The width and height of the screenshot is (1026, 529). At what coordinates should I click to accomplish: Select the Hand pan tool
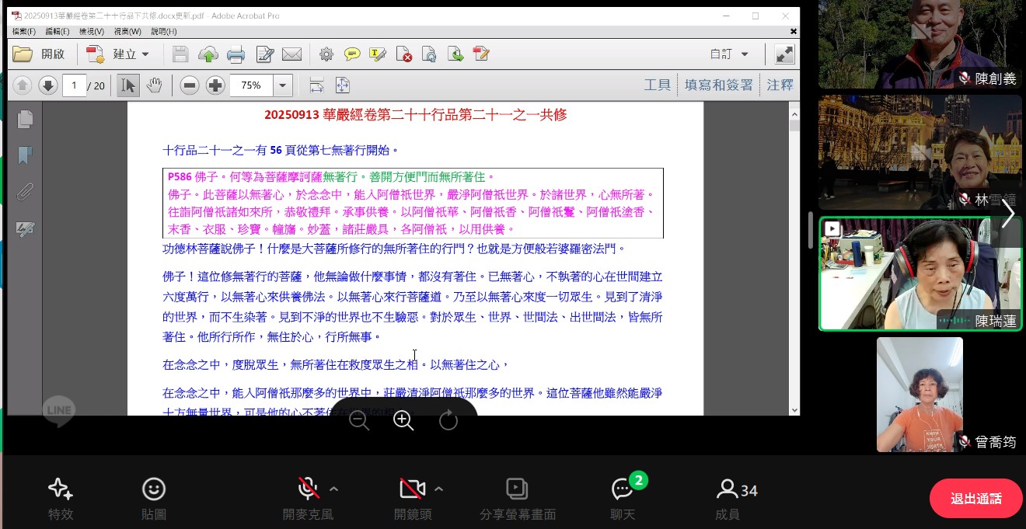click(x=154, y=85)
